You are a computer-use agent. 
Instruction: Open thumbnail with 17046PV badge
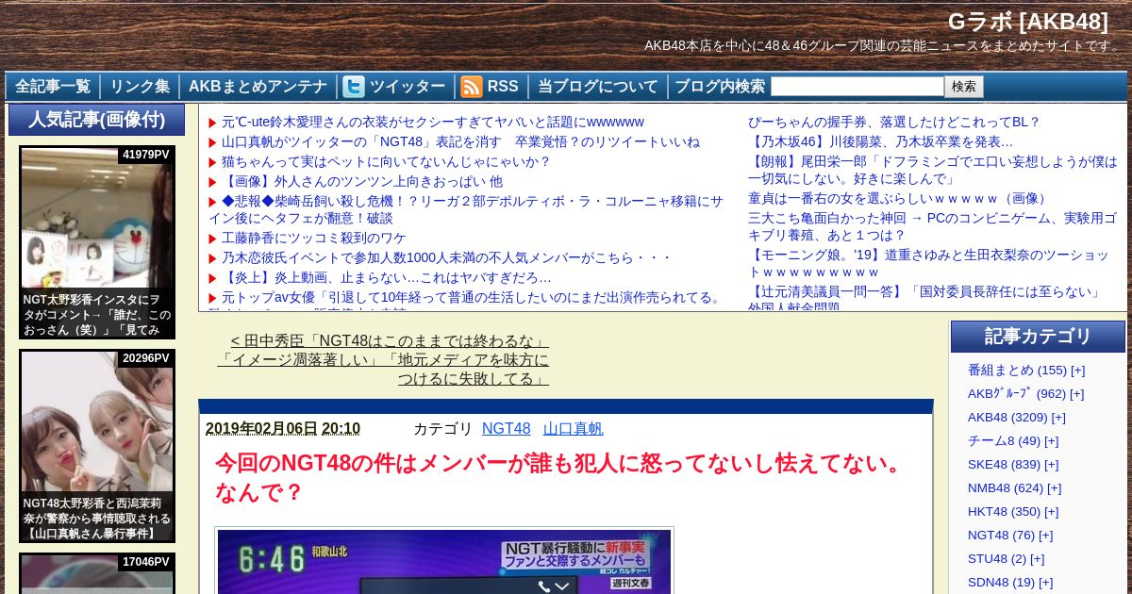tap(97, 573)
